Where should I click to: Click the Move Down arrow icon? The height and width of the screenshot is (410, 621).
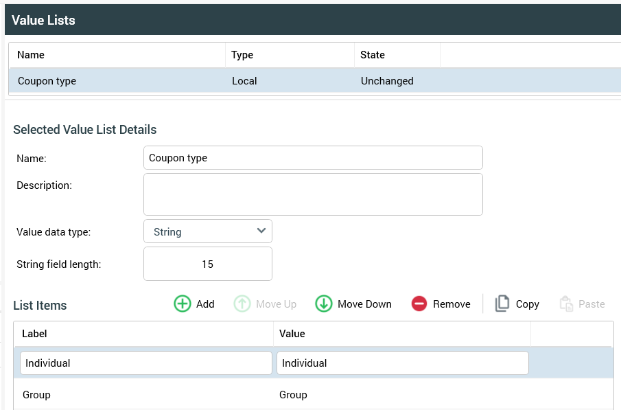(324, 304)
